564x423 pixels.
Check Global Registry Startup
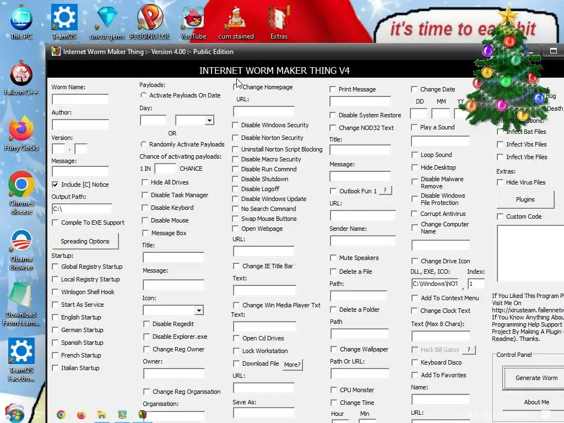[55, 267]
